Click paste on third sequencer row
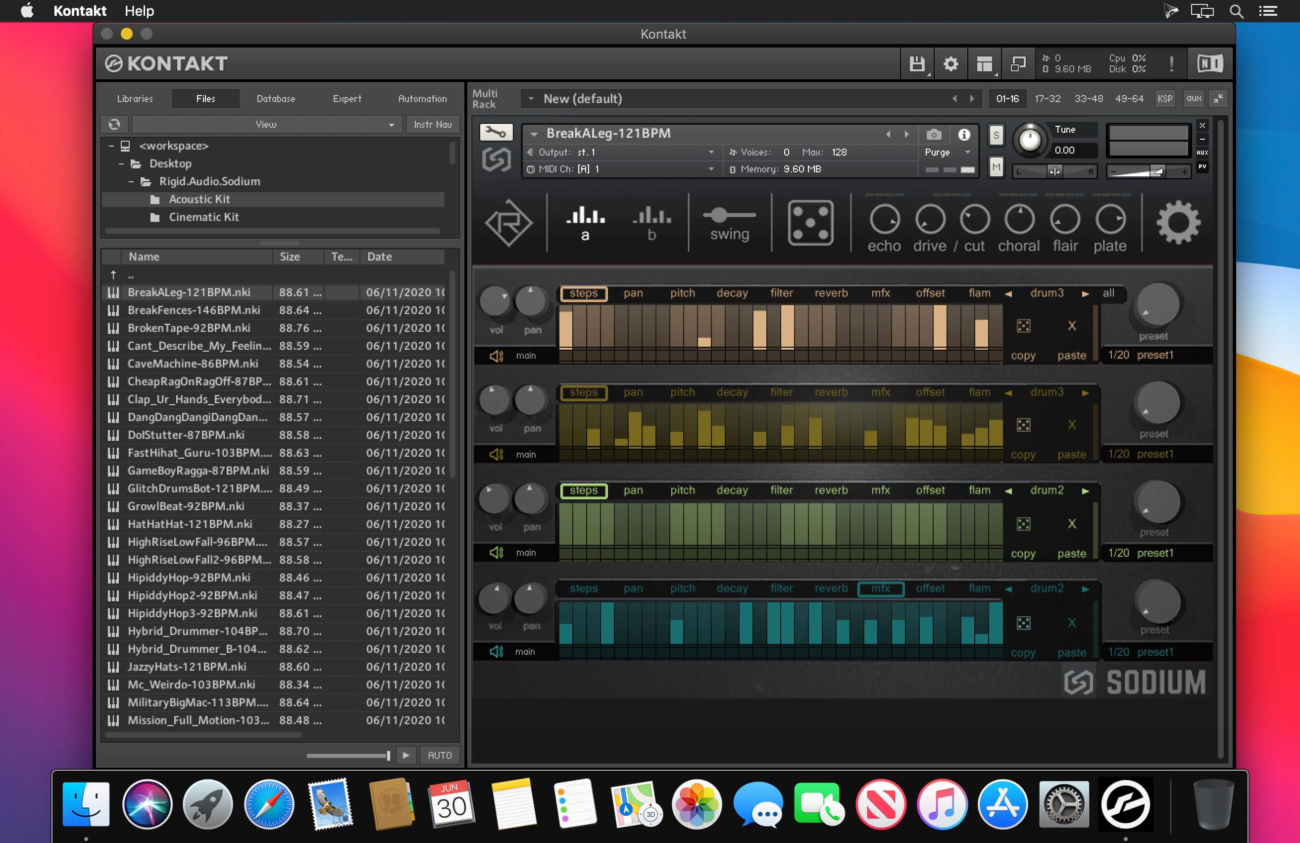 1072,553
